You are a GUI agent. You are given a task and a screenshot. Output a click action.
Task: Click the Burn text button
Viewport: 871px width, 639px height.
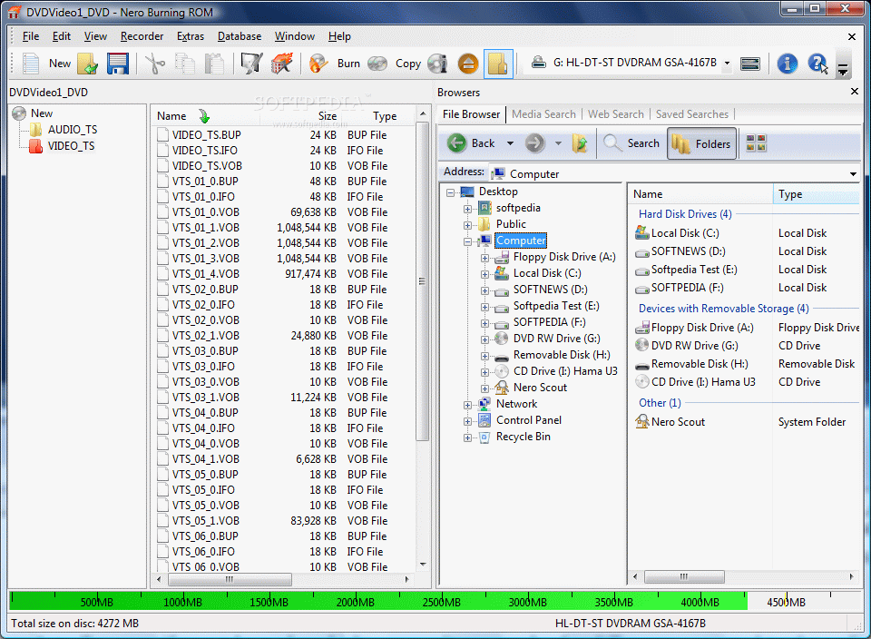click(x=348, y=64)
